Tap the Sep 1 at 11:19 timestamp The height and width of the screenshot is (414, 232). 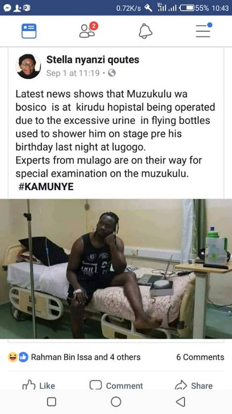tap(73, 73)
